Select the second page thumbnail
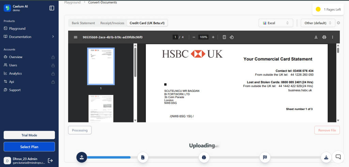The image size is (349, 167). pyautogui.click(x=101, y=108)
